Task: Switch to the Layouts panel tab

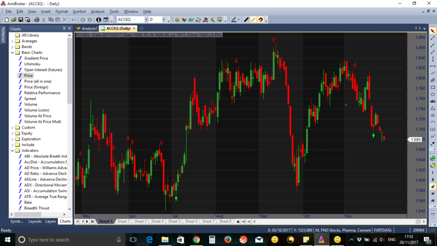Action: pos(35,221)
